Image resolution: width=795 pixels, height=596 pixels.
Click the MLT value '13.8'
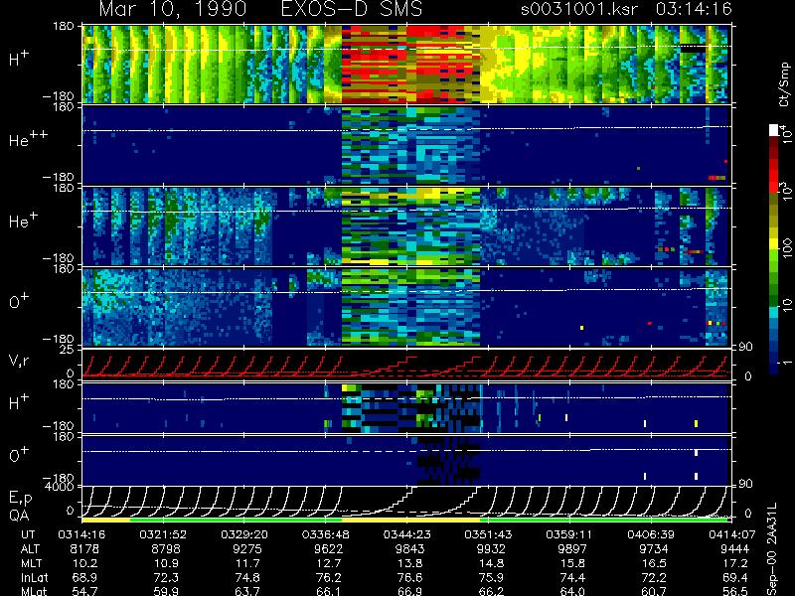tap(409, 563)
